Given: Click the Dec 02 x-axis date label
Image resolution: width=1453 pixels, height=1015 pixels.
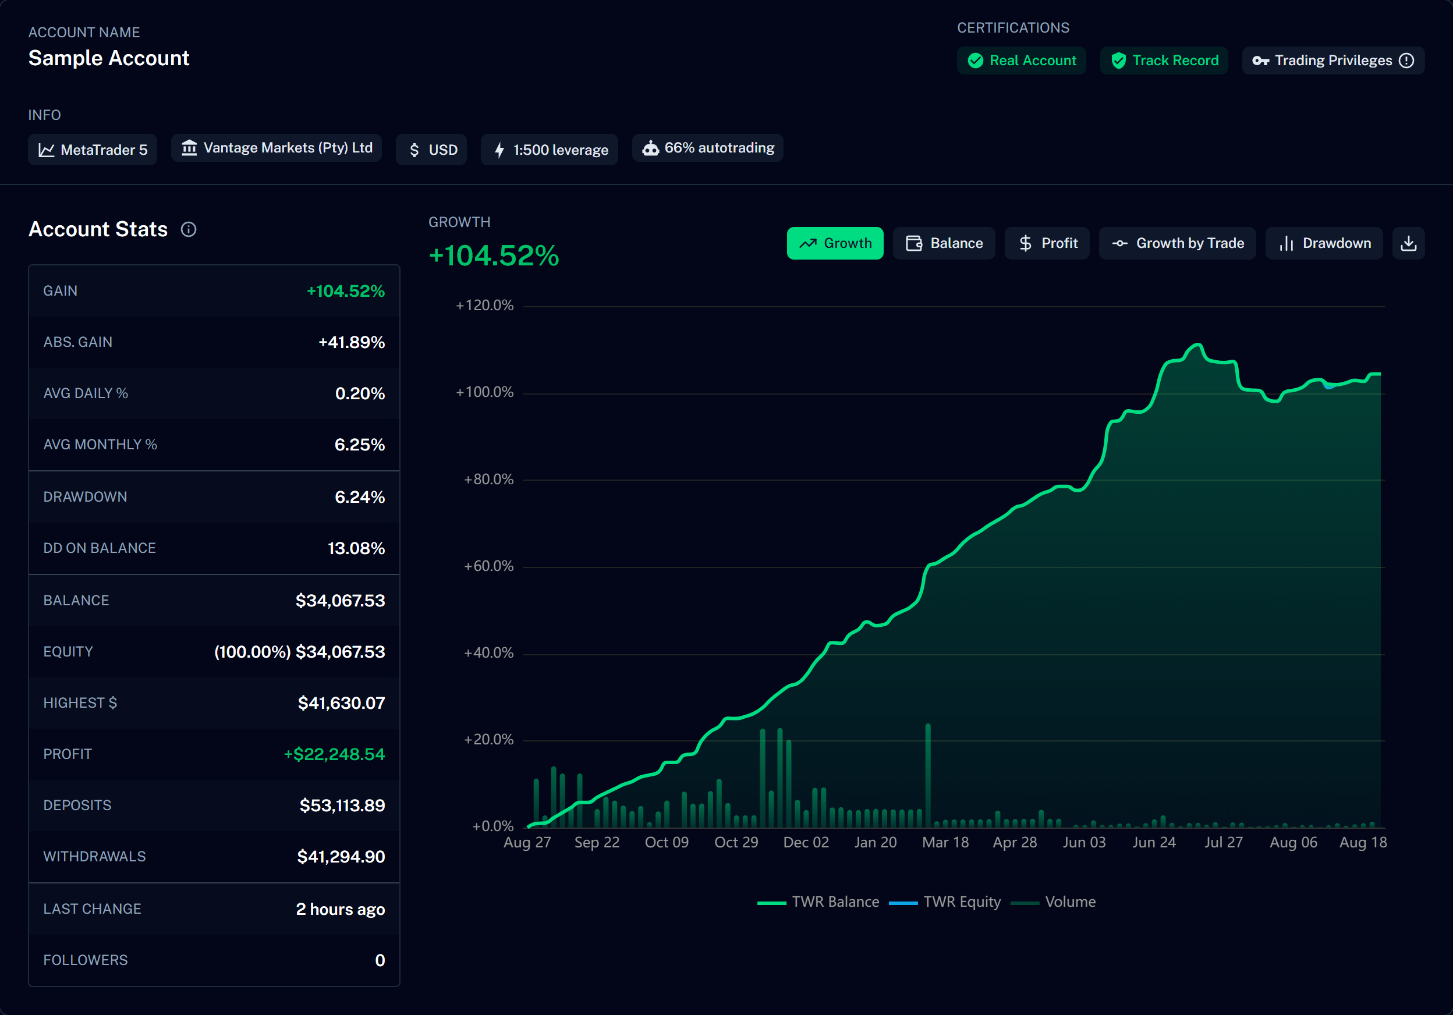Looking at the screenshot, I should pos(806,843).
